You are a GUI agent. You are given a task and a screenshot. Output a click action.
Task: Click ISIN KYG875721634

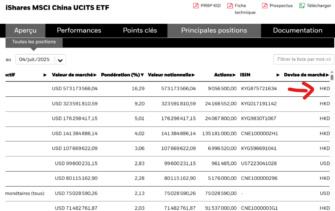click(259, 89)
